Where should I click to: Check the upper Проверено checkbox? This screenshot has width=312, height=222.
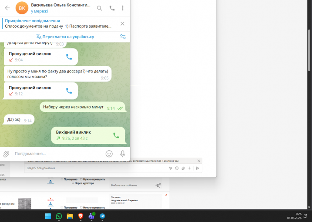(62, 179)
